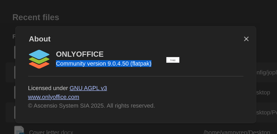Click the ONLYOFFICE layered logo icon

click(x=39, y=59)
